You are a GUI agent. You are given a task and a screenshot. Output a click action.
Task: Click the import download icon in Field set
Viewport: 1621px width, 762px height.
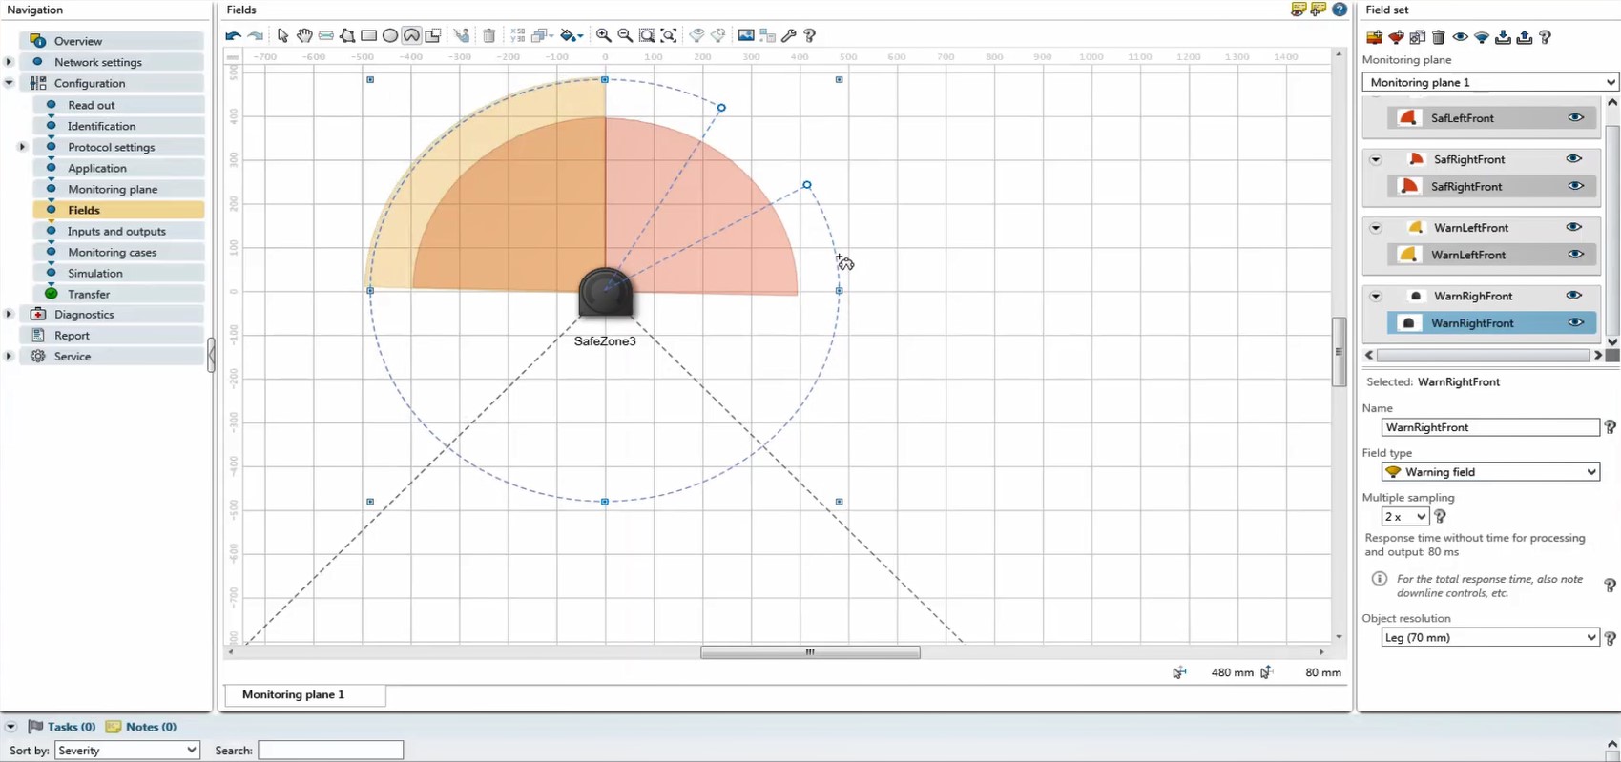pyautogui.click(x=1503, y=37)
